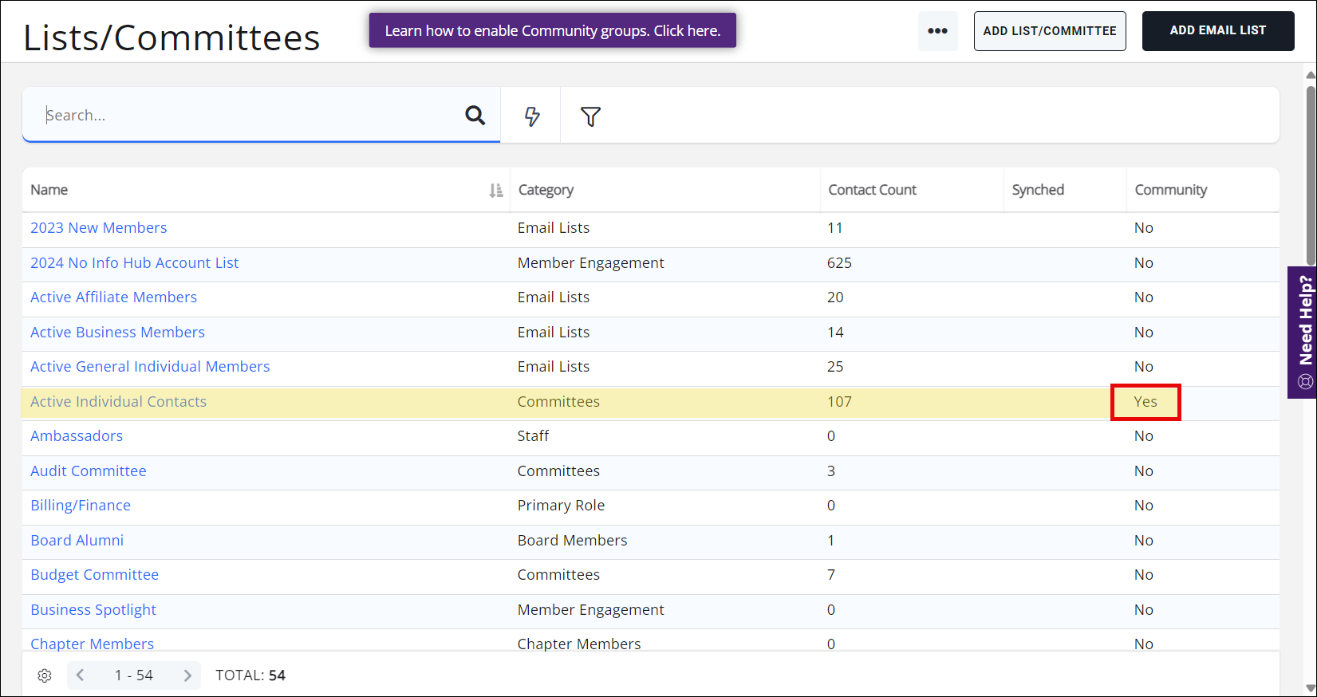1317x697 pixels.
Task: Sort by Category column header
Action: tap(546, 190)
